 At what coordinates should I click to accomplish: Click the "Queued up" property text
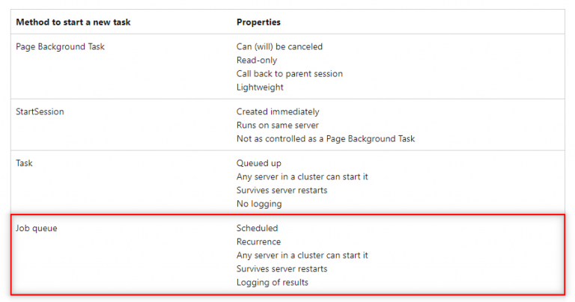pos(259,163)
